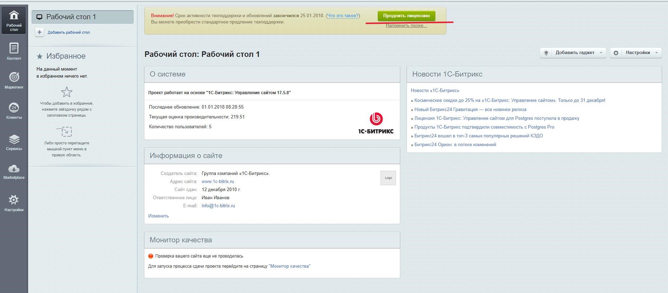The image size is (668, 293).
Task: Click the Информация о сайте gadget header
Action: 272,156
